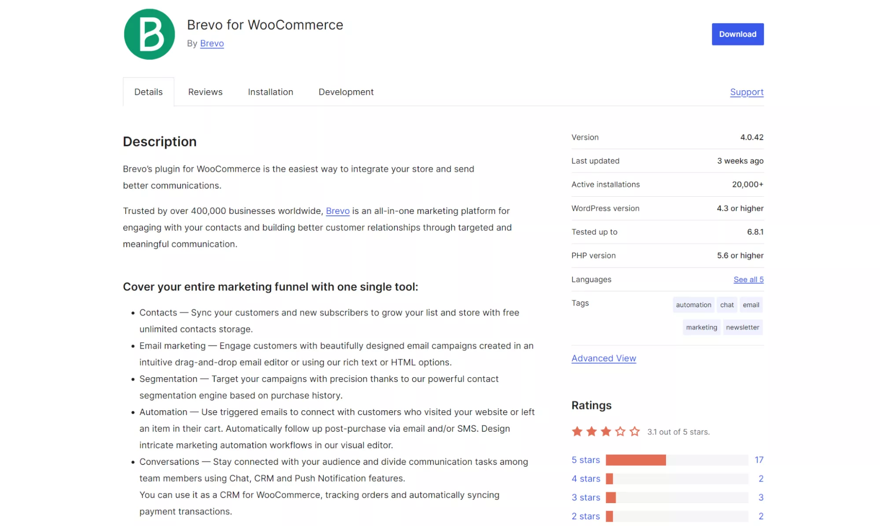Follow the Brevo link in description paragraph
The image size is (880, 526).
[338, 211]
